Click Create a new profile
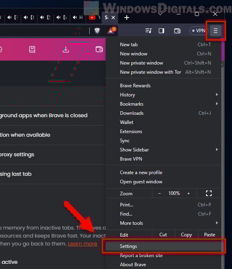The height and width of the screenshot is (269, 232). 163,173
